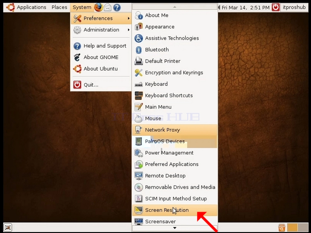Click the Network Proxy icon
This screenshot has height=233, width=311.
coord(138,130)
